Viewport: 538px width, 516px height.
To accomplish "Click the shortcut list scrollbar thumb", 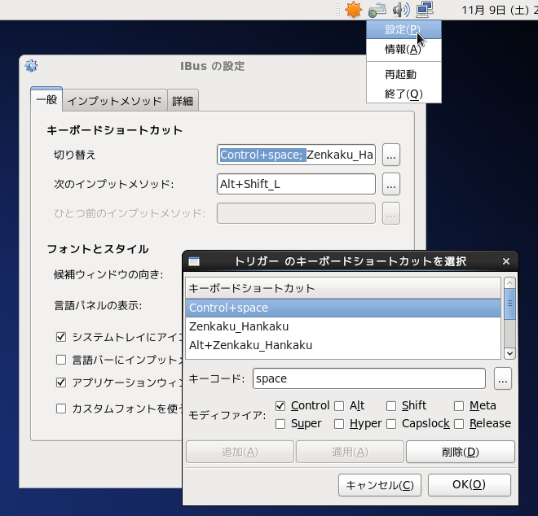I will (509, 304).
